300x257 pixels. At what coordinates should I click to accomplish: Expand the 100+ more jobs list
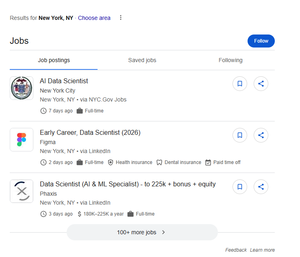tap(137, 232)
